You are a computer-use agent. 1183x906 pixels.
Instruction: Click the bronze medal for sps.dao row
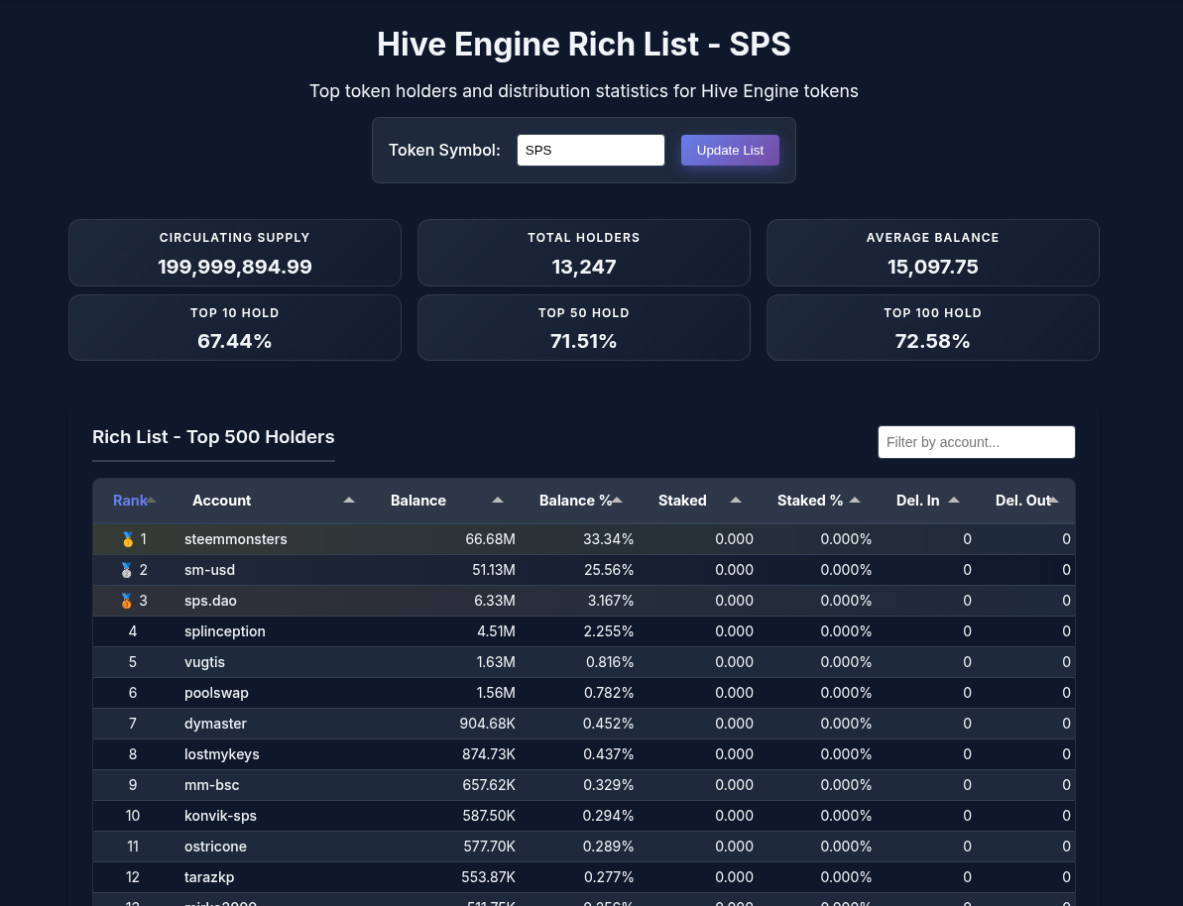pos(126,601)
